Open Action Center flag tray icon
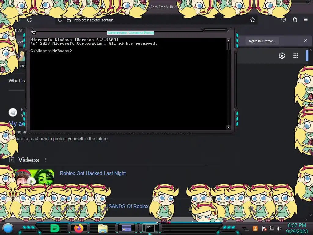Viewport: 313px width, 235px height. pos(264,228)
